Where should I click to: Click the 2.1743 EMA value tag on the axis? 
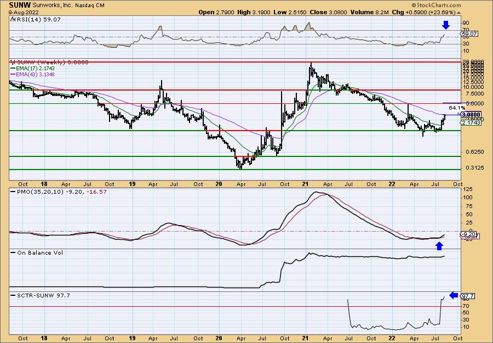[471, 122]
